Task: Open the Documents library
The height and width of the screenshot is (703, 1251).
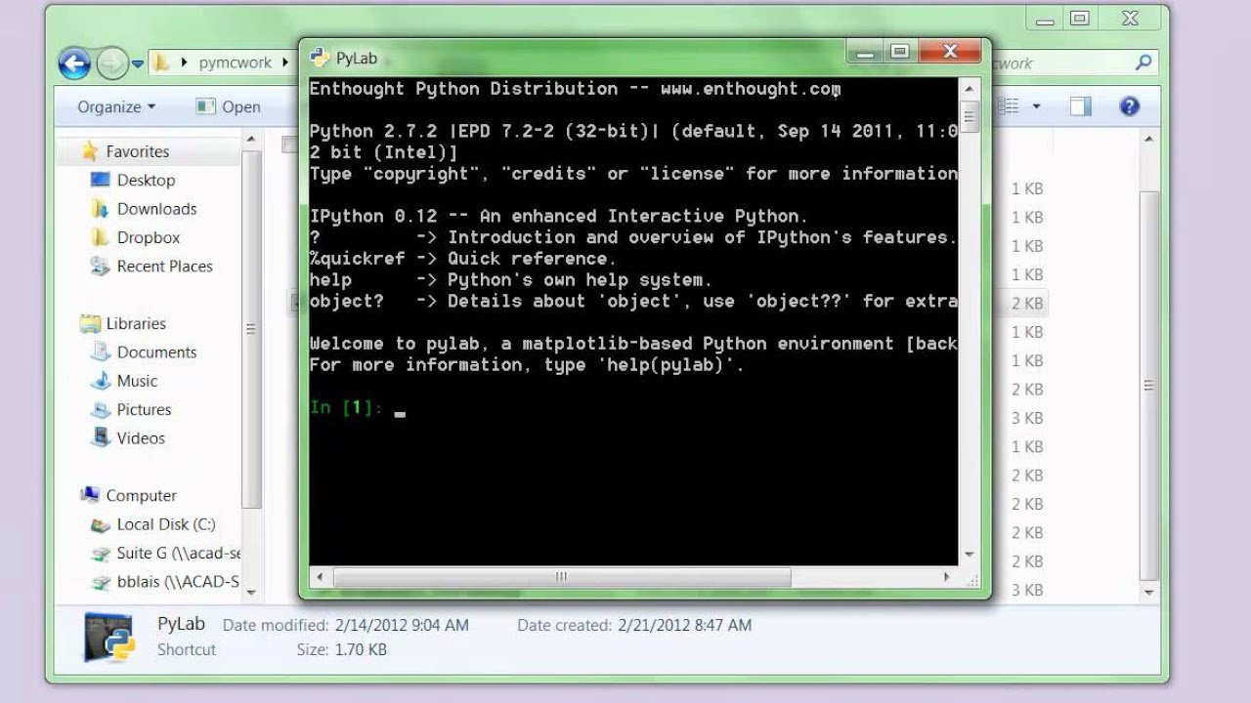Action: click(156, 352)
